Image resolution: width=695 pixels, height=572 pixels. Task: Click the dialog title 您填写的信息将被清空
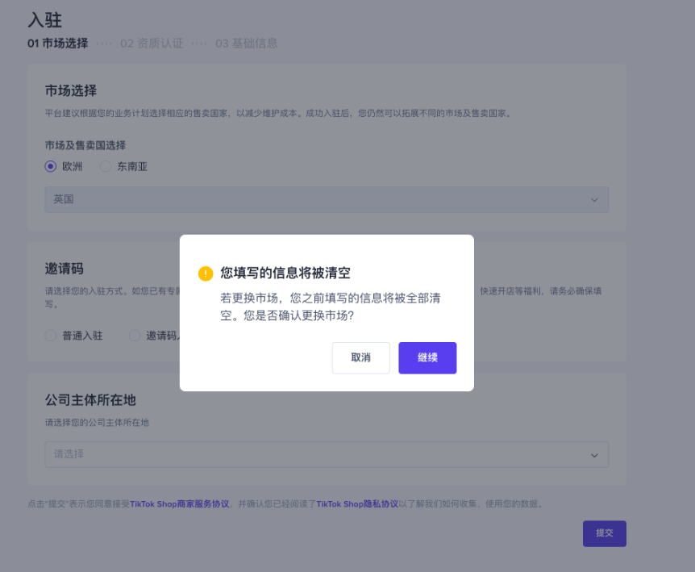[285, 273]
